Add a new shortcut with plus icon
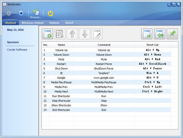This screenshot has width=183, height=138. coord(47,34)
